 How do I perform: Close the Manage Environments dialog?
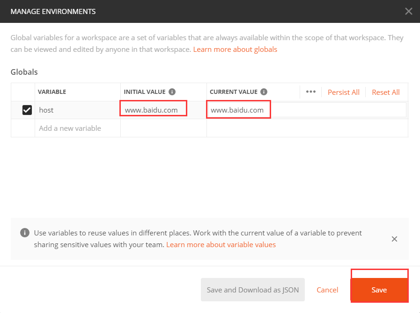pyautogui.click(x=409, y=11)
